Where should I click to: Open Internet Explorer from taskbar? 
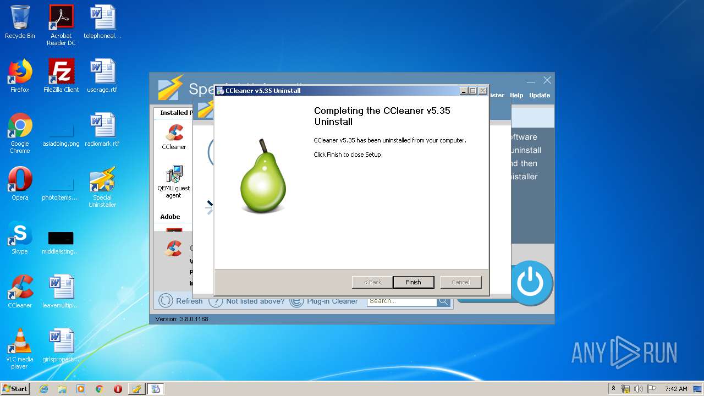pyautogui.click(x=43, y=389)
